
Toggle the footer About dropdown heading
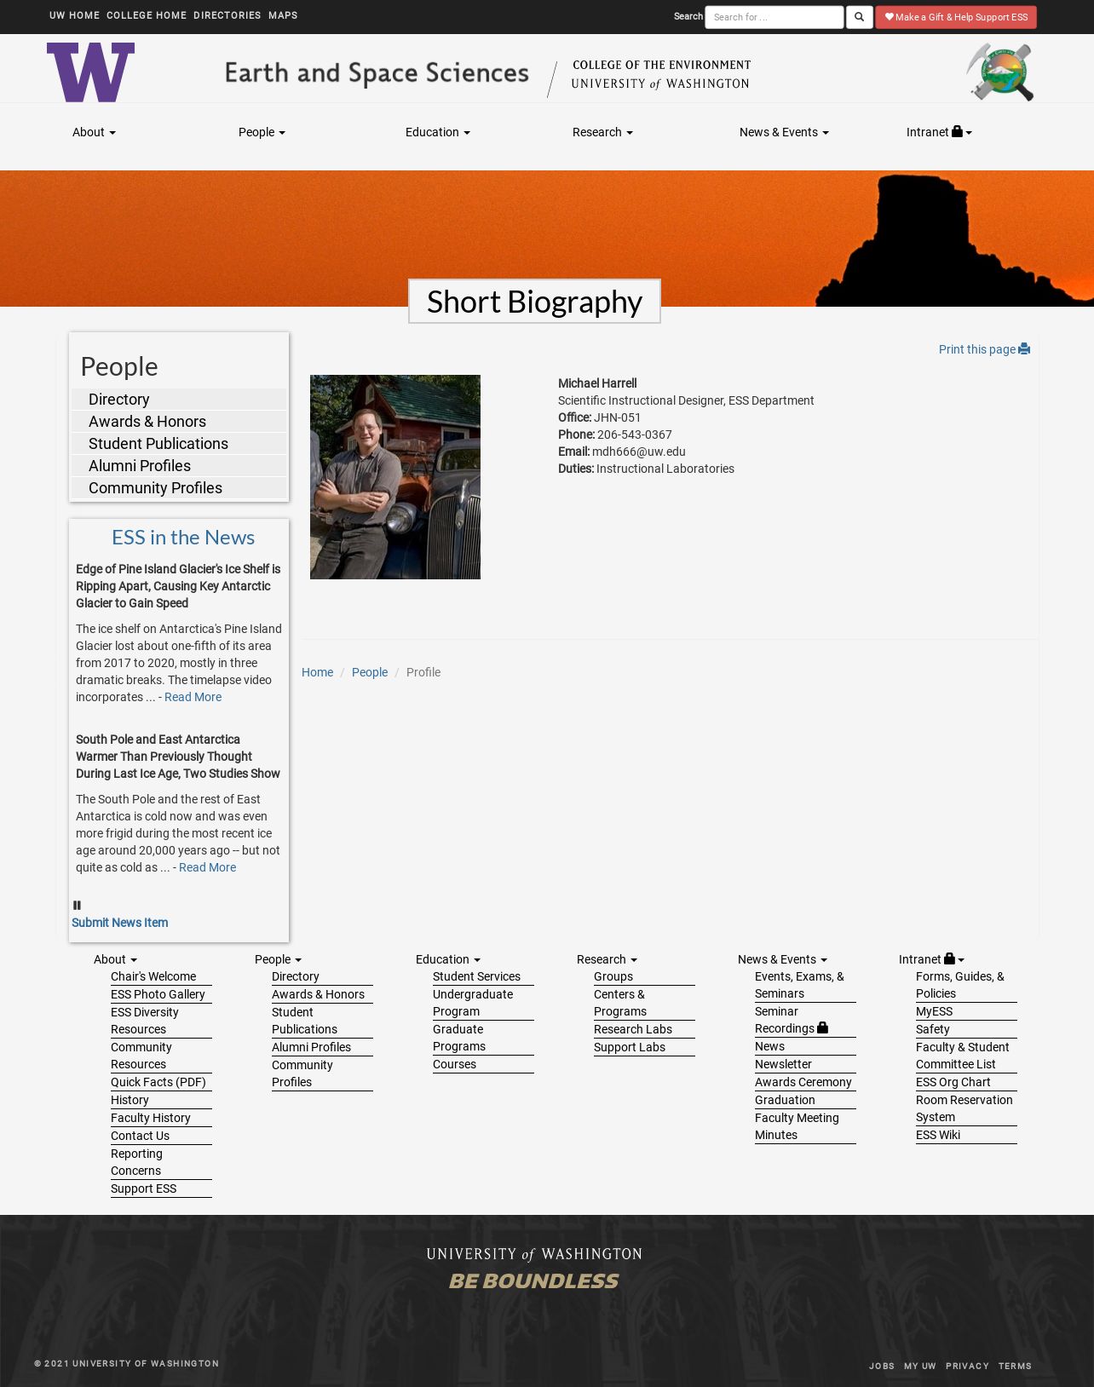click(115, 959)
